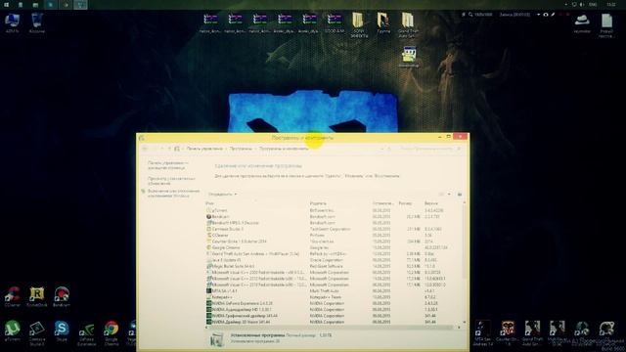This screenshot has width=626, height=352.
Task: Select the µTorrent row in programs list
Action: tap(335, 210)
